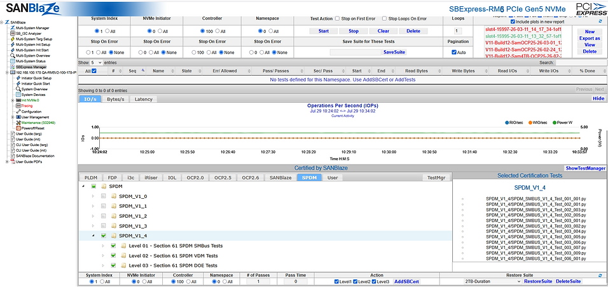Click refresh icon next to Restore Suite
This screenshot has width=608, height=287.
(600, 276)
